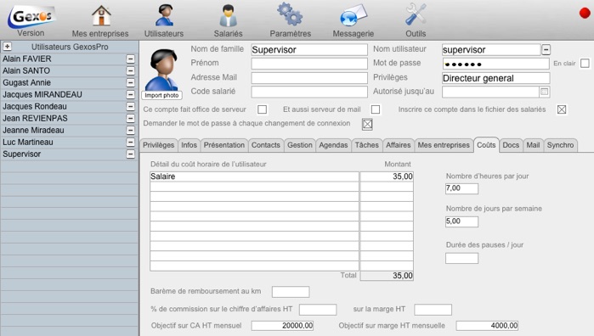Click the Gexos Version logo
594x336 pixels.
click(31, 17)
